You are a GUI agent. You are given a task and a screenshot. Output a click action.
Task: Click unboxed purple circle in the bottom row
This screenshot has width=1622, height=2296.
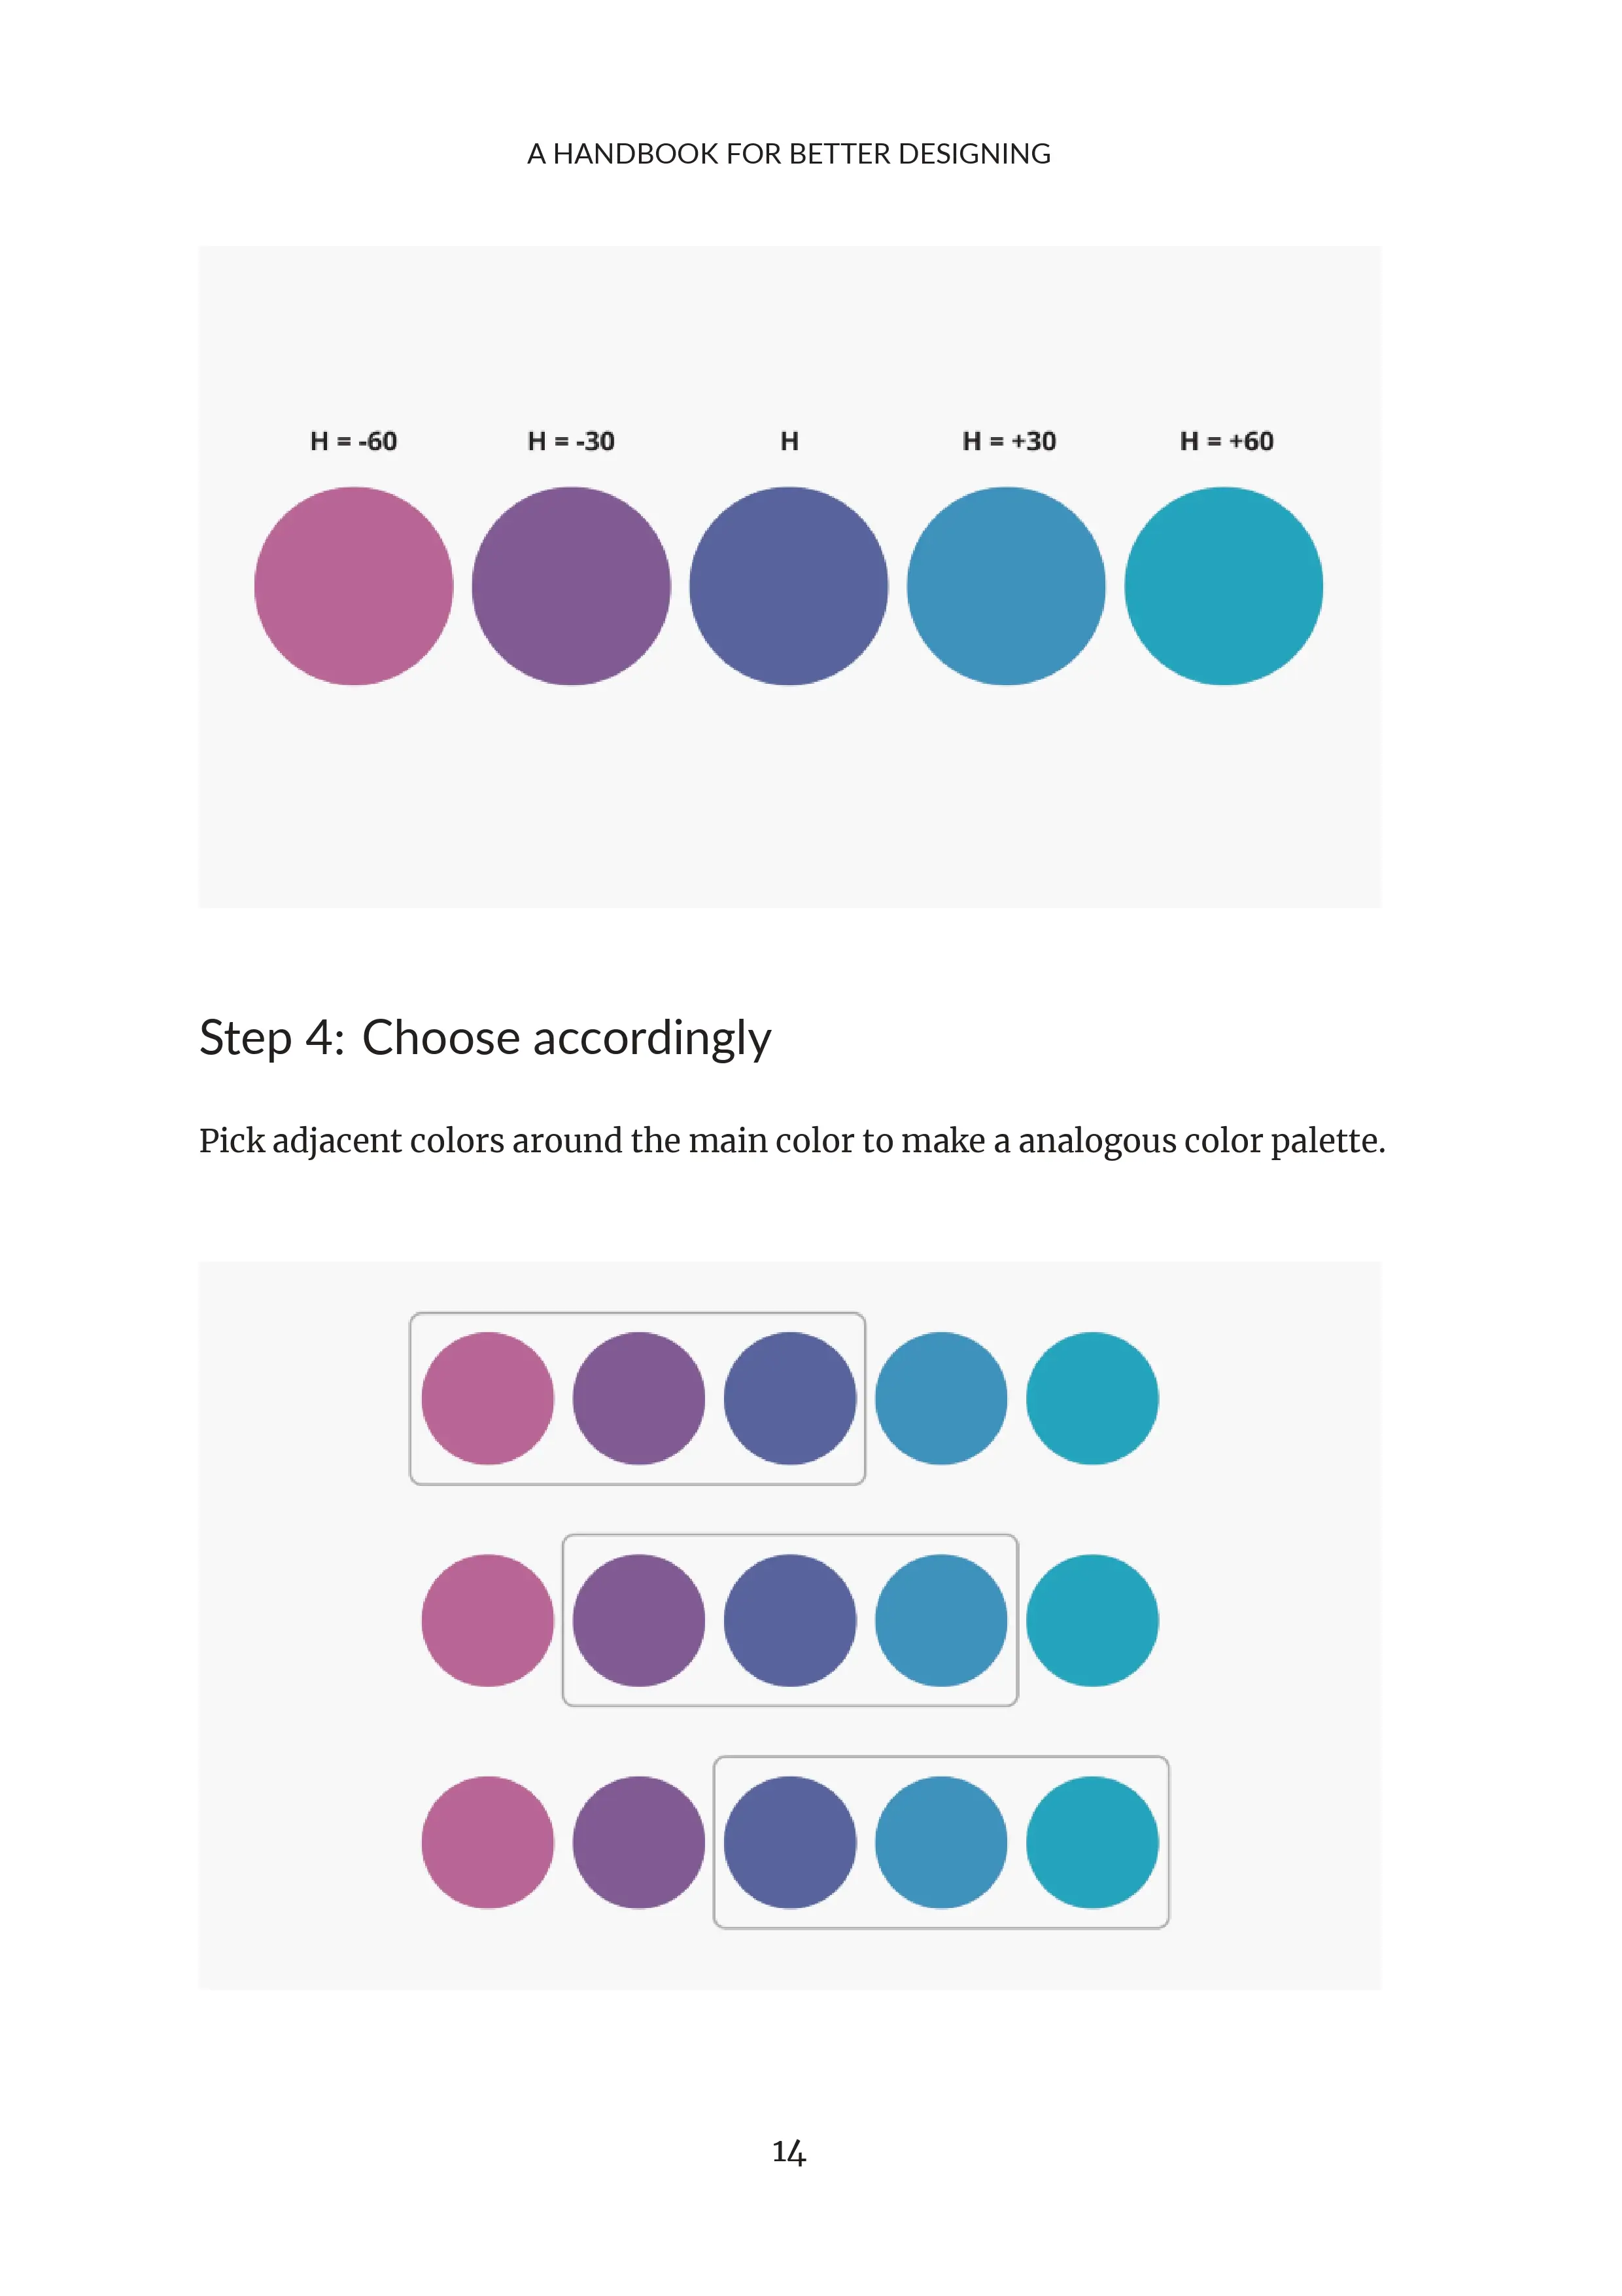click(x=638, y=1842)
